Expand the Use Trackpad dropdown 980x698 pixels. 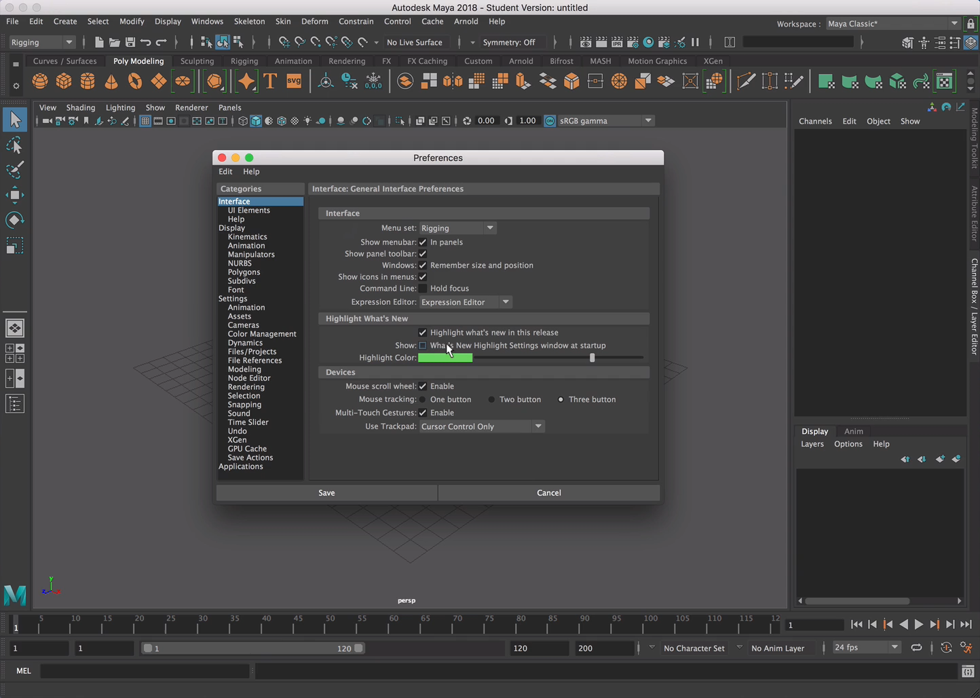click(x=481, y=426)
